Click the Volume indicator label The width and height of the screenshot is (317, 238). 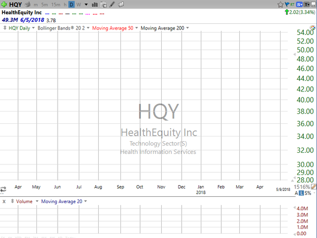pos(24,202)
